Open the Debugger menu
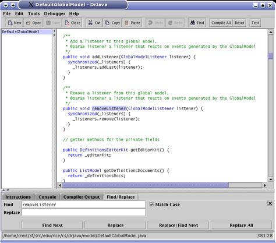 click(55, 14)
